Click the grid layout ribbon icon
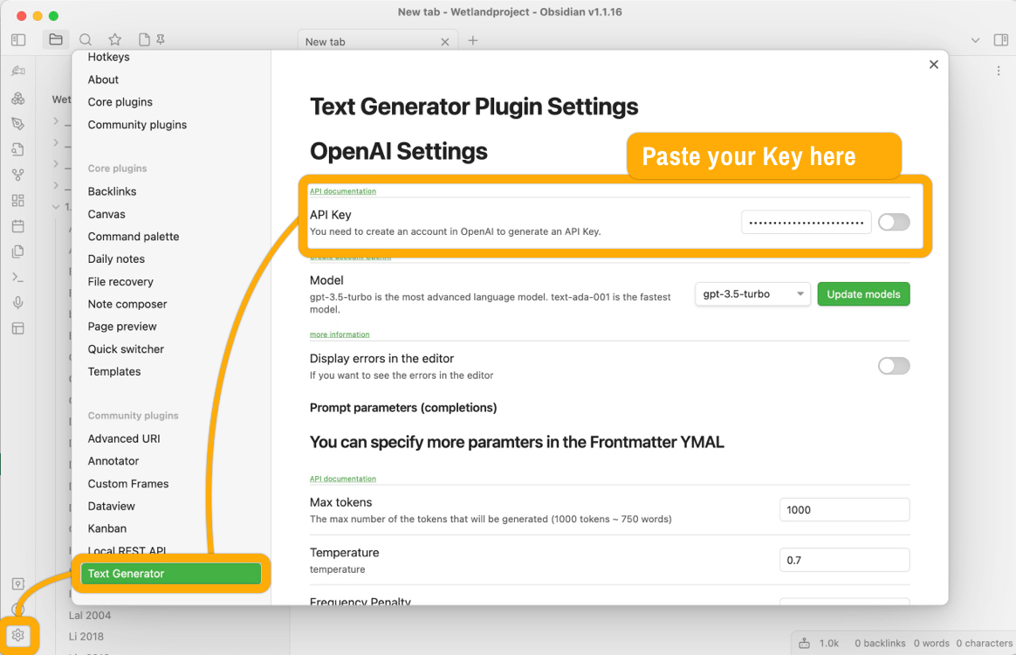This screenshot has height=655, width=1016. coord(18,200)
